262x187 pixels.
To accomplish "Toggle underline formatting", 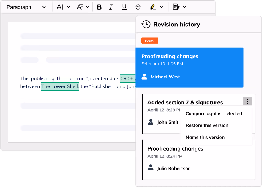I will click(x=124, y=7).
